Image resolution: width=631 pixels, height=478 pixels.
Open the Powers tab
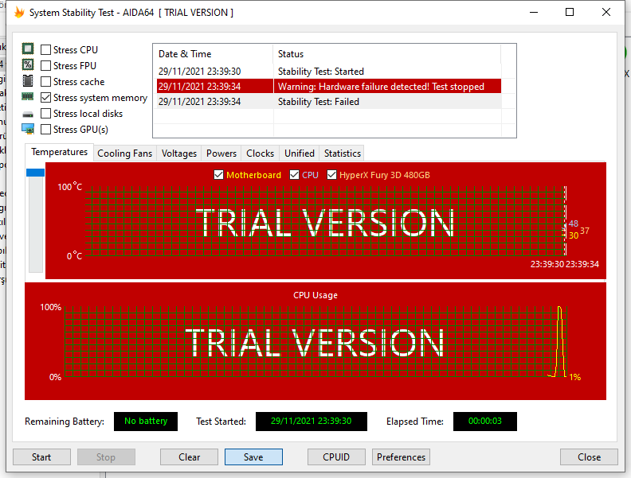click(x=221, y=154)
